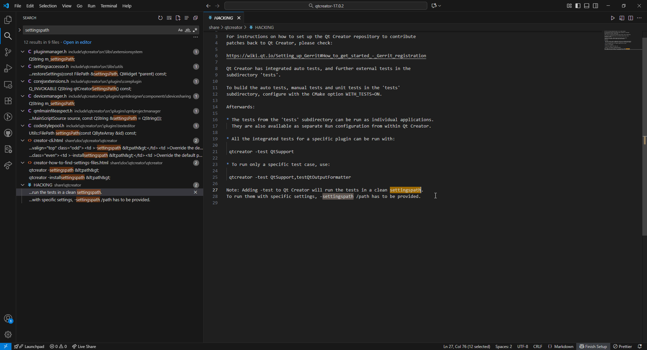The width and height of the screenshot is (647, 350).
Task: Open the Run and Debug view
Action: pyautogui.click(x=8, y=68)
